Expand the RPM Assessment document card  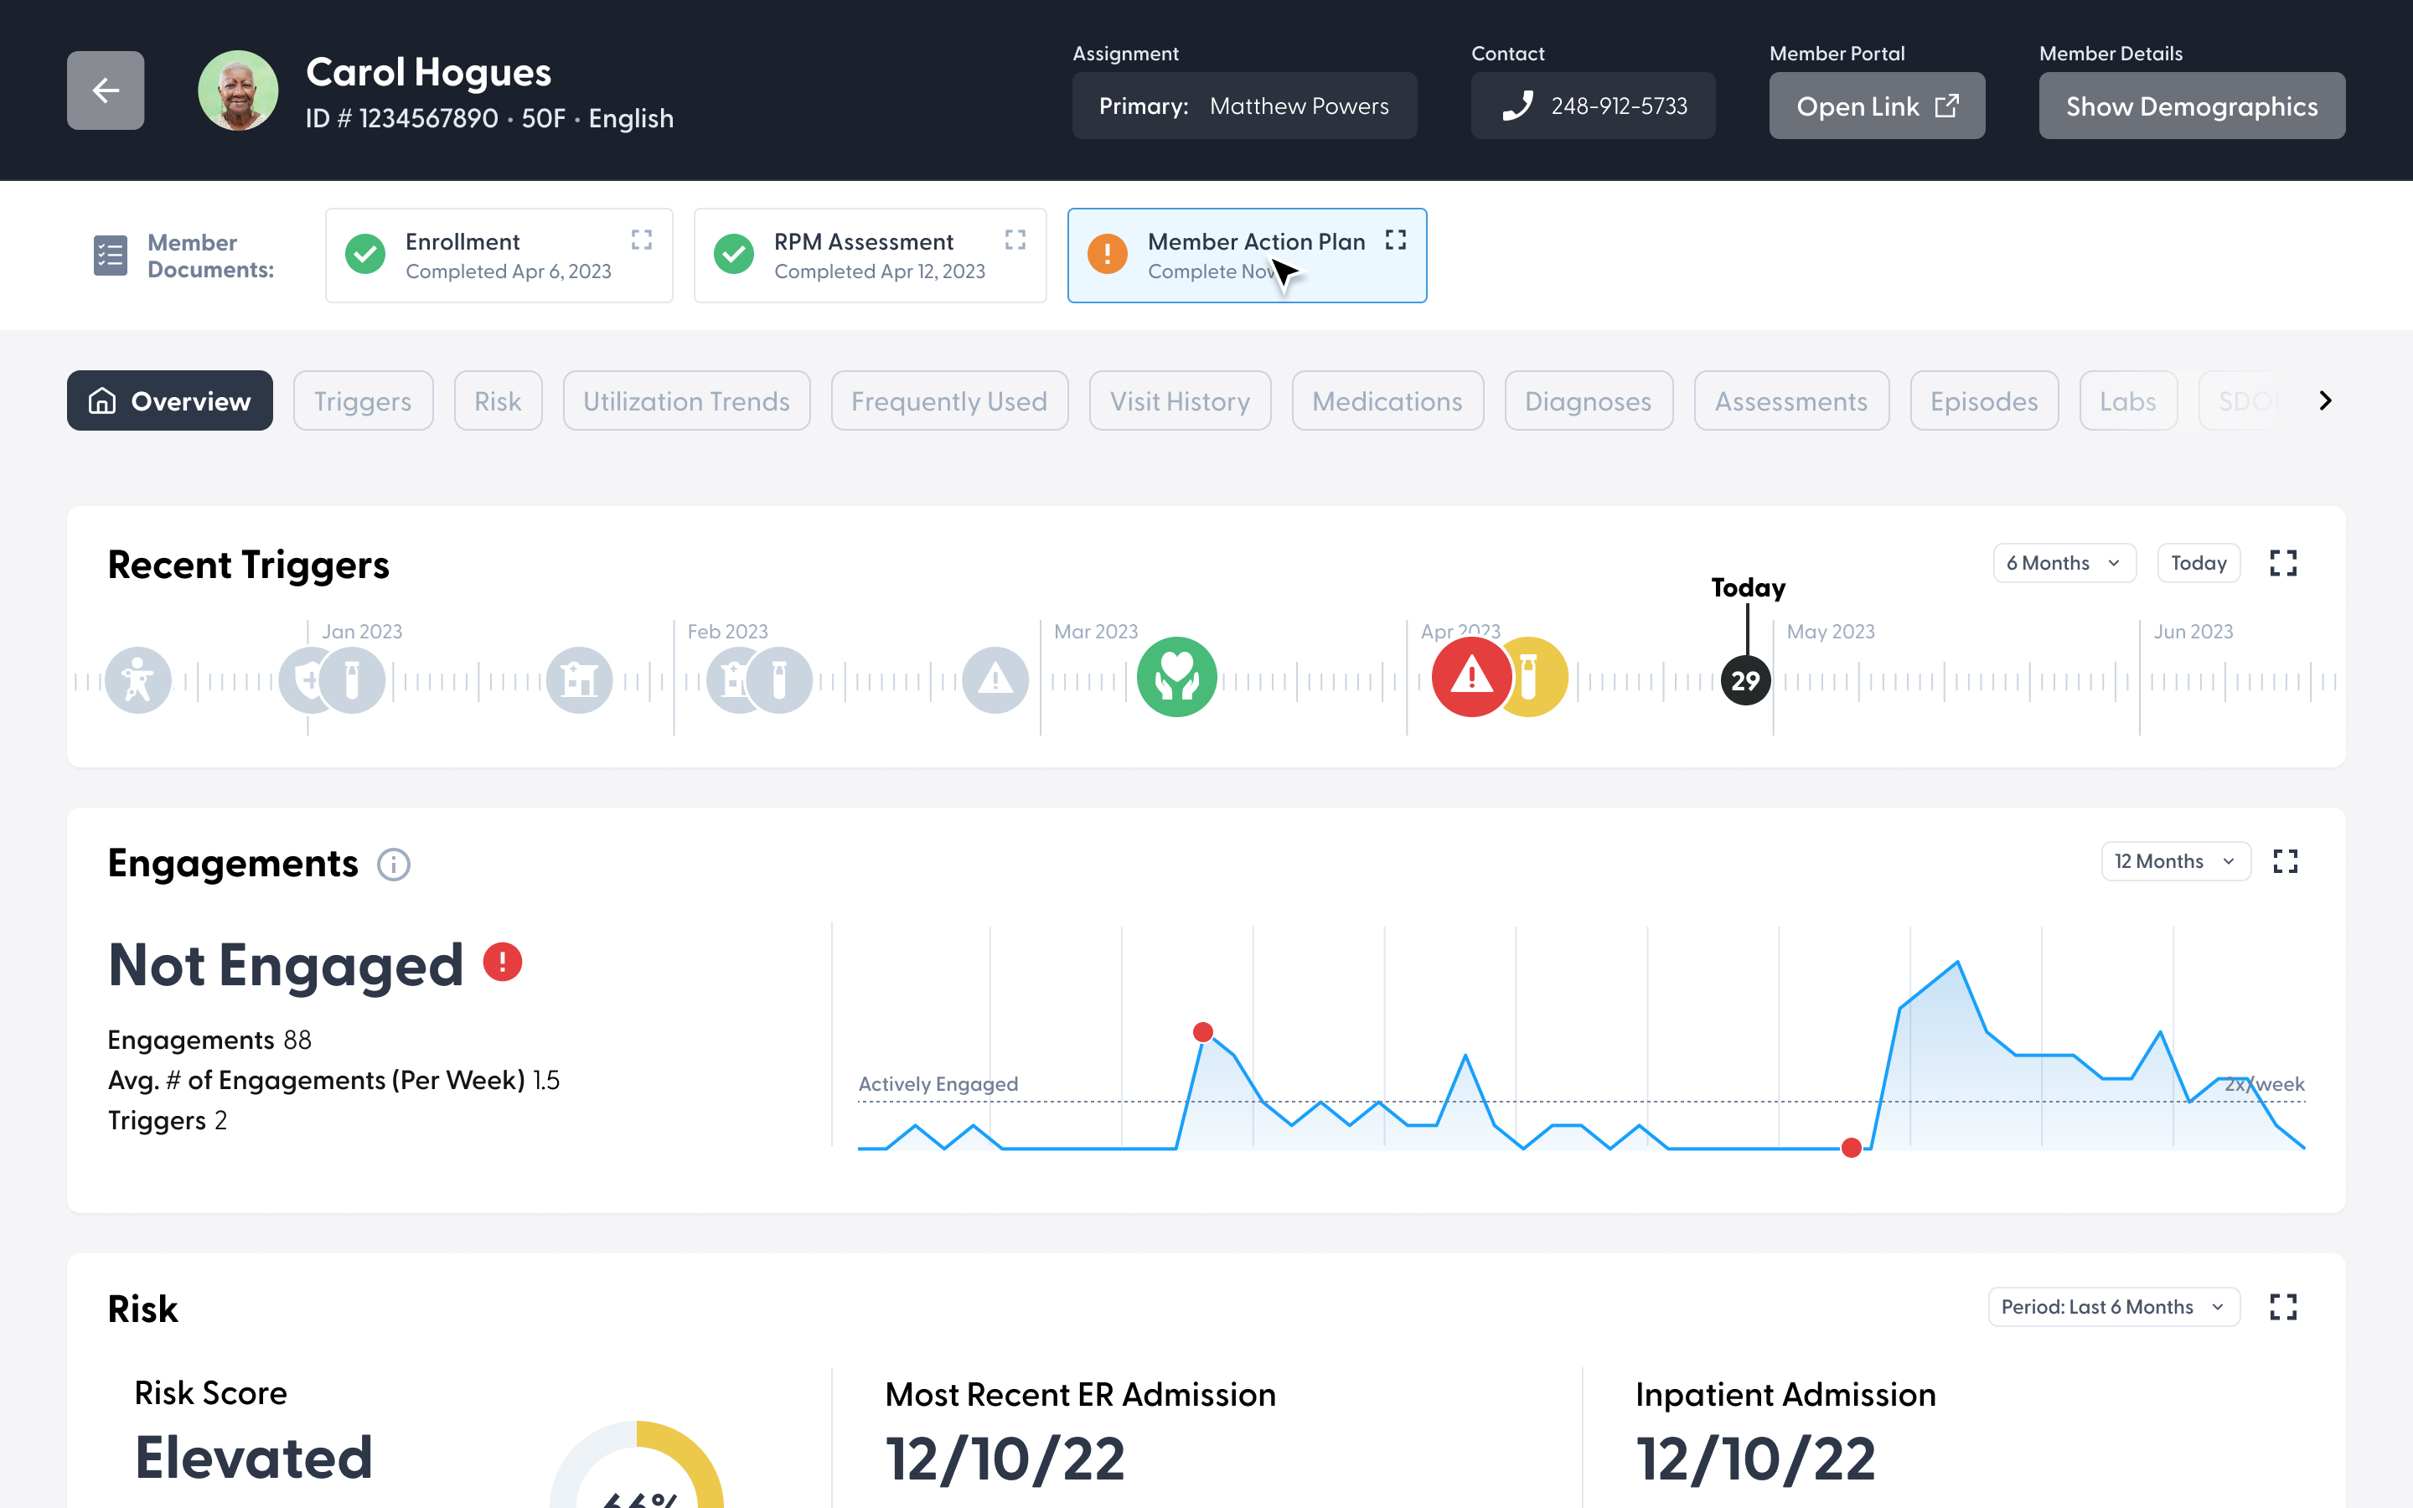tap(1015, 240)
